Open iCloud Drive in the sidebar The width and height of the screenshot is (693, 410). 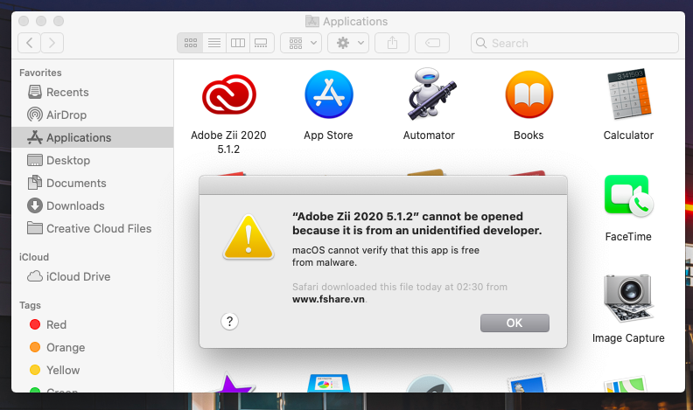[x=93, y=276]
